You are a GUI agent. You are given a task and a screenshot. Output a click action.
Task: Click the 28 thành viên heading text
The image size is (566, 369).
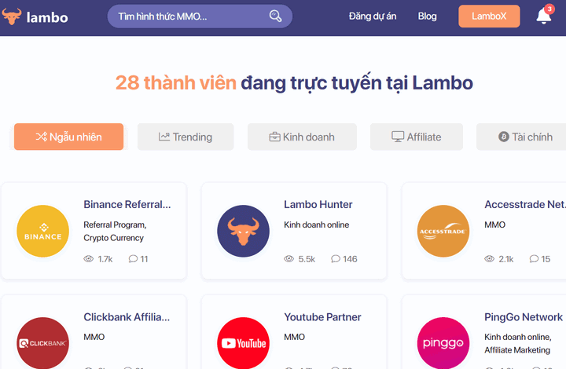(176, 82)
